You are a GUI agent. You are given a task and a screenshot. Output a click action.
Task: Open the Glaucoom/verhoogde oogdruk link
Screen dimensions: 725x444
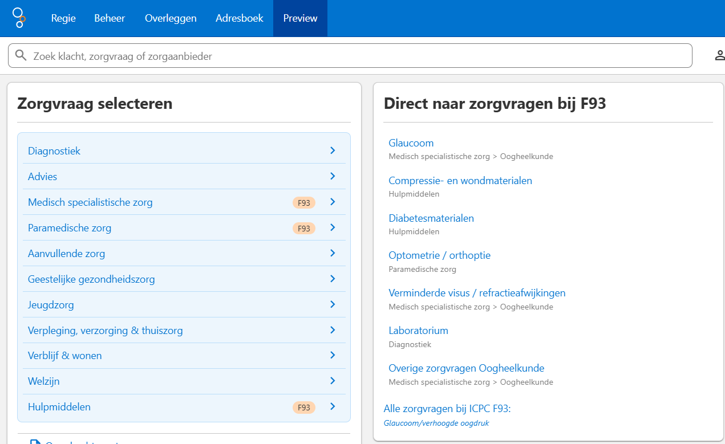coord(436,423)
